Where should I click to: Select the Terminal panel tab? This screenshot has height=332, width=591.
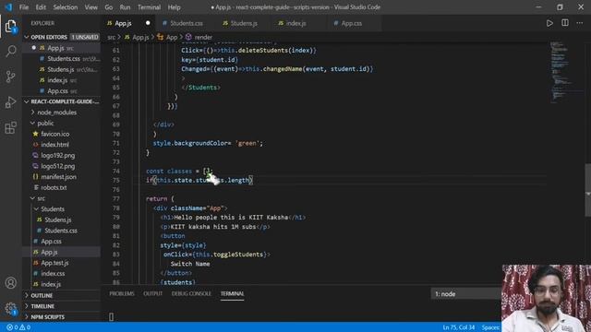click(x=232, y=293)
